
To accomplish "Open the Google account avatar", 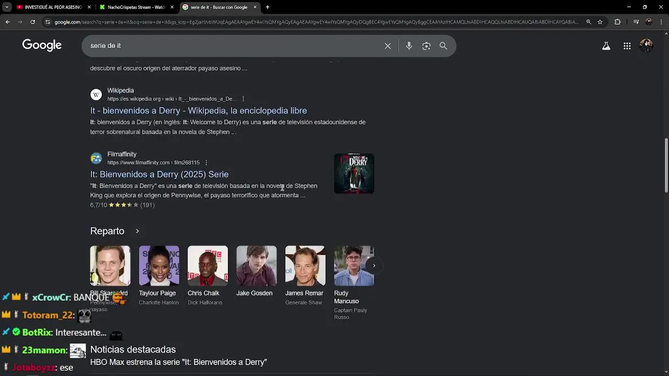I will [647, 45].
